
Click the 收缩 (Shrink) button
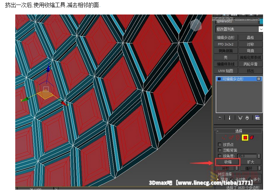(x=228, y=162)
